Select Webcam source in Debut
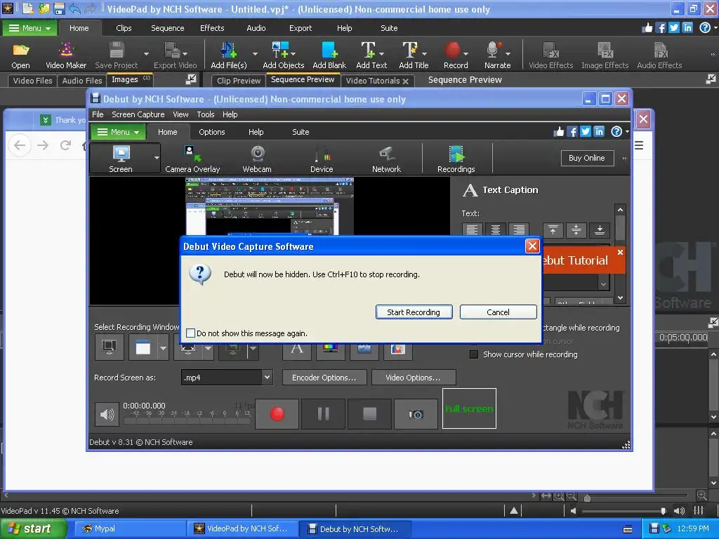Image resolution: width=719 pixels, height=539 pixels. [x=257, y=158]
